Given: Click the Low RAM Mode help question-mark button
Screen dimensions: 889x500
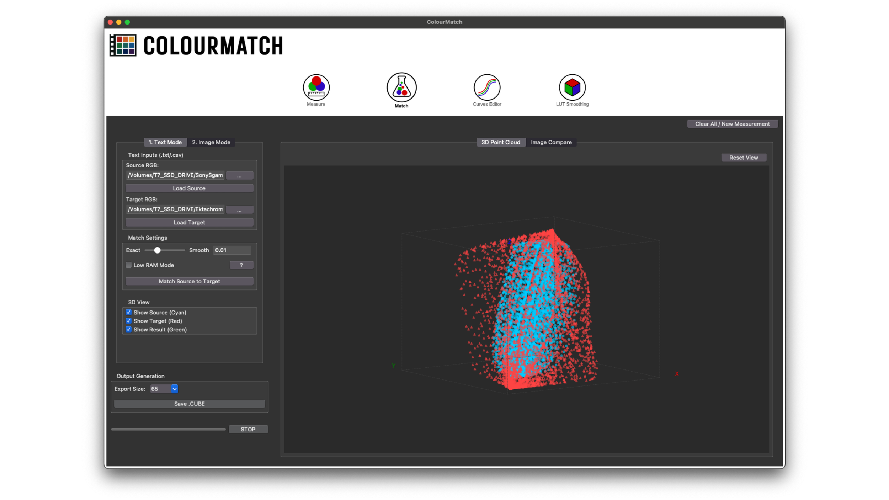Looking at the screenshot, I should pos(241,265).
